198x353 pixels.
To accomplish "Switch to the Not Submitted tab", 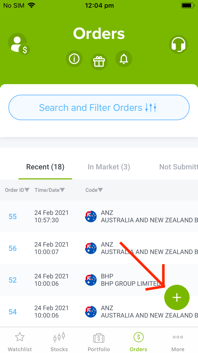I will pyautogui.click(x=178, y=167).
